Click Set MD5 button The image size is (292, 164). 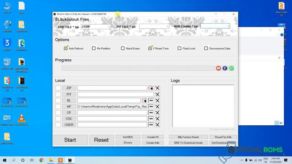128,137
